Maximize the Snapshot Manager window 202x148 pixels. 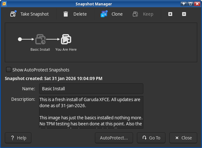(190, 4)
